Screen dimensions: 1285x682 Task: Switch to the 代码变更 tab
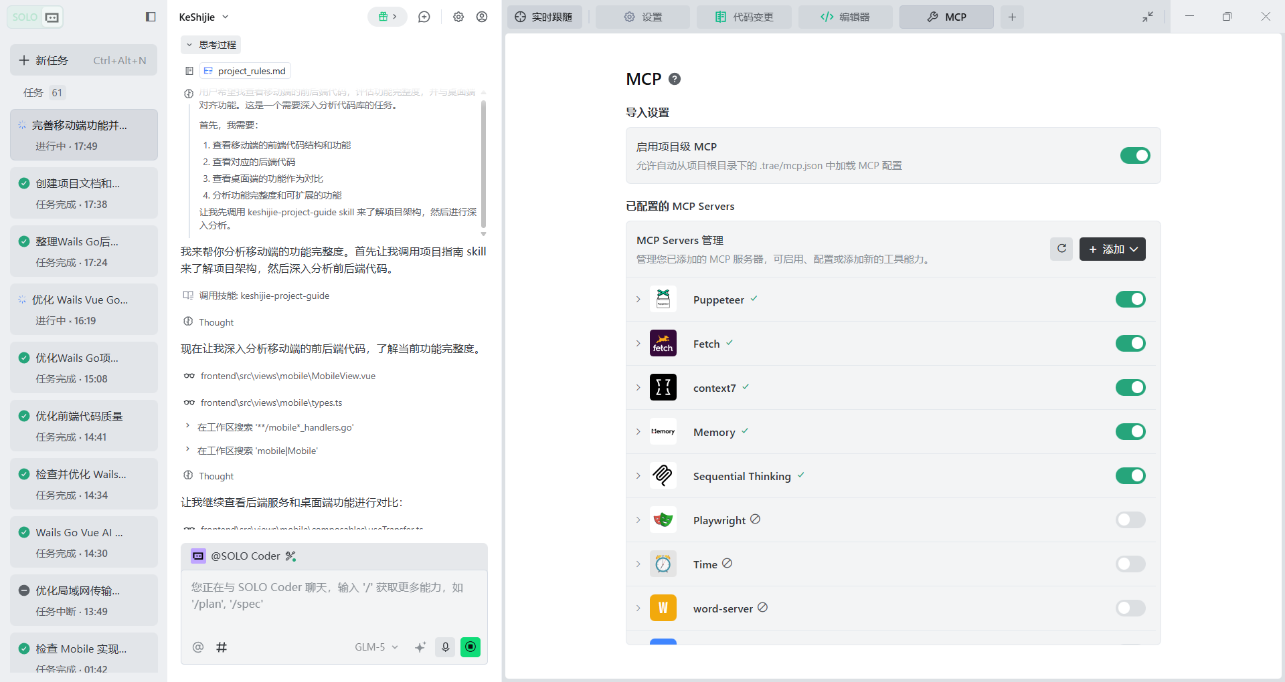click(x=744, y=17)
